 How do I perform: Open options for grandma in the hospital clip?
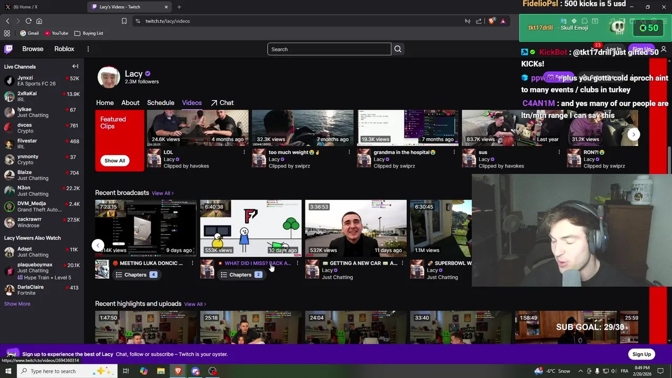(454, 152)
